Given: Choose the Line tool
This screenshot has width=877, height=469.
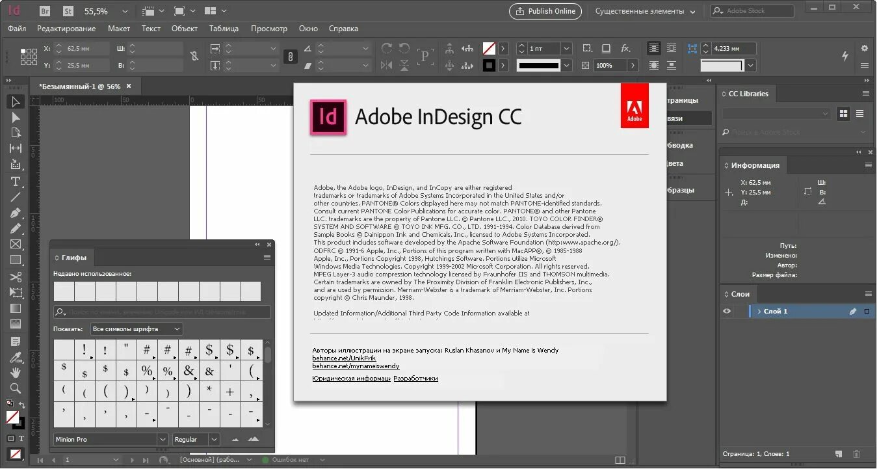Looking at the screenshot, I should pyautogui.click(x=16, y=197).
